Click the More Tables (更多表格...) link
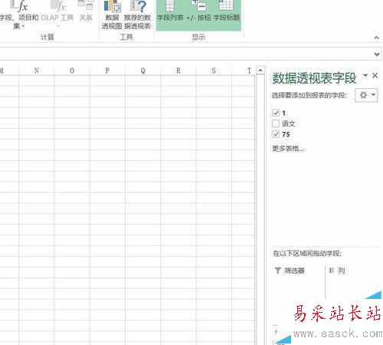 (289, 149)
